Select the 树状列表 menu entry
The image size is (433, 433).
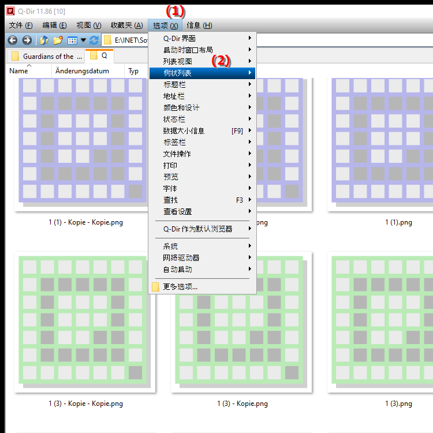point(202,73)
